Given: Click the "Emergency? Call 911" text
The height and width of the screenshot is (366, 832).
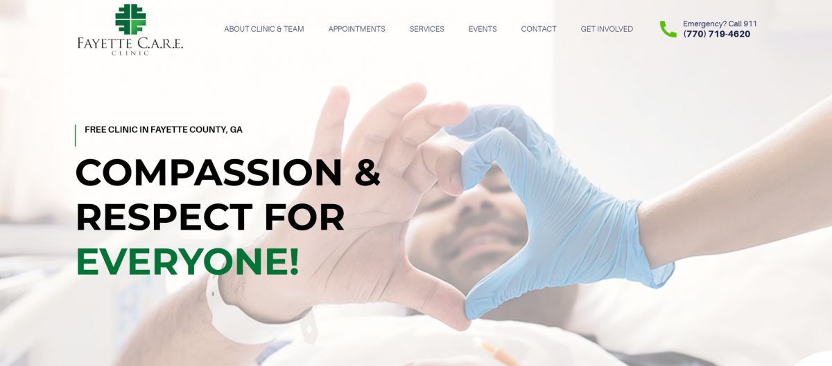Looking at the screenshot, I should point(720,24).
